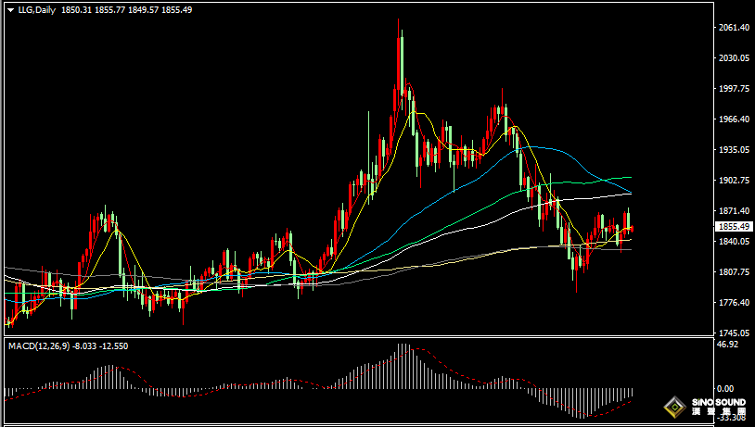Click the MACD(12,26,9) indicator label

click(x=39, y=346)
